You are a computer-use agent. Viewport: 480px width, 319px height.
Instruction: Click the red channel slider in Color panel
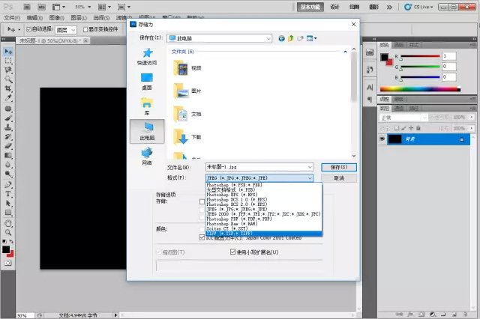421,56
